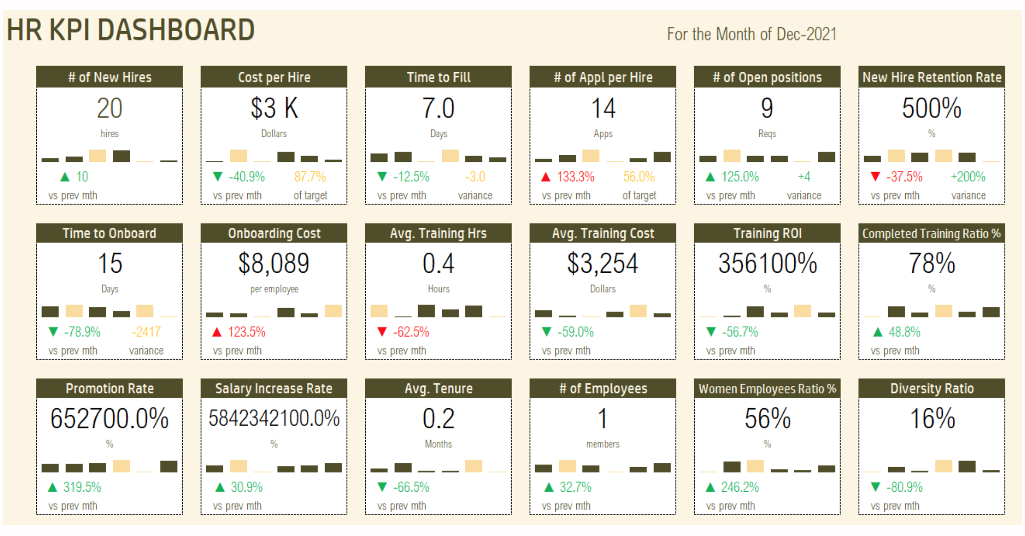Click the 16% Diversity Ratio value
Screen dimensions: 1025x536
tap(932, 419)
